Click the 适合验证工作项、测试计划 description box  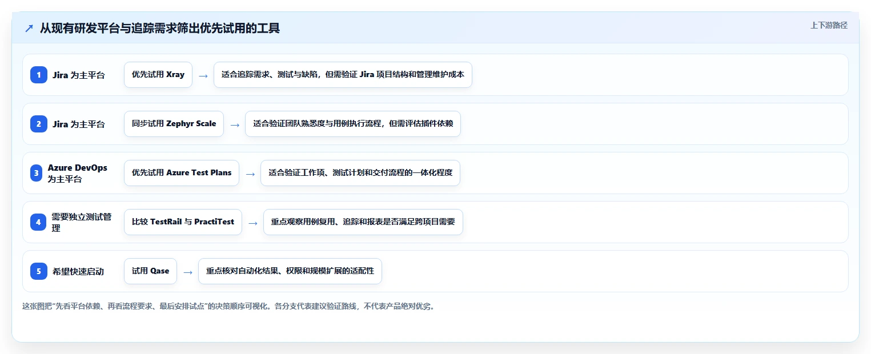point(360,173)
